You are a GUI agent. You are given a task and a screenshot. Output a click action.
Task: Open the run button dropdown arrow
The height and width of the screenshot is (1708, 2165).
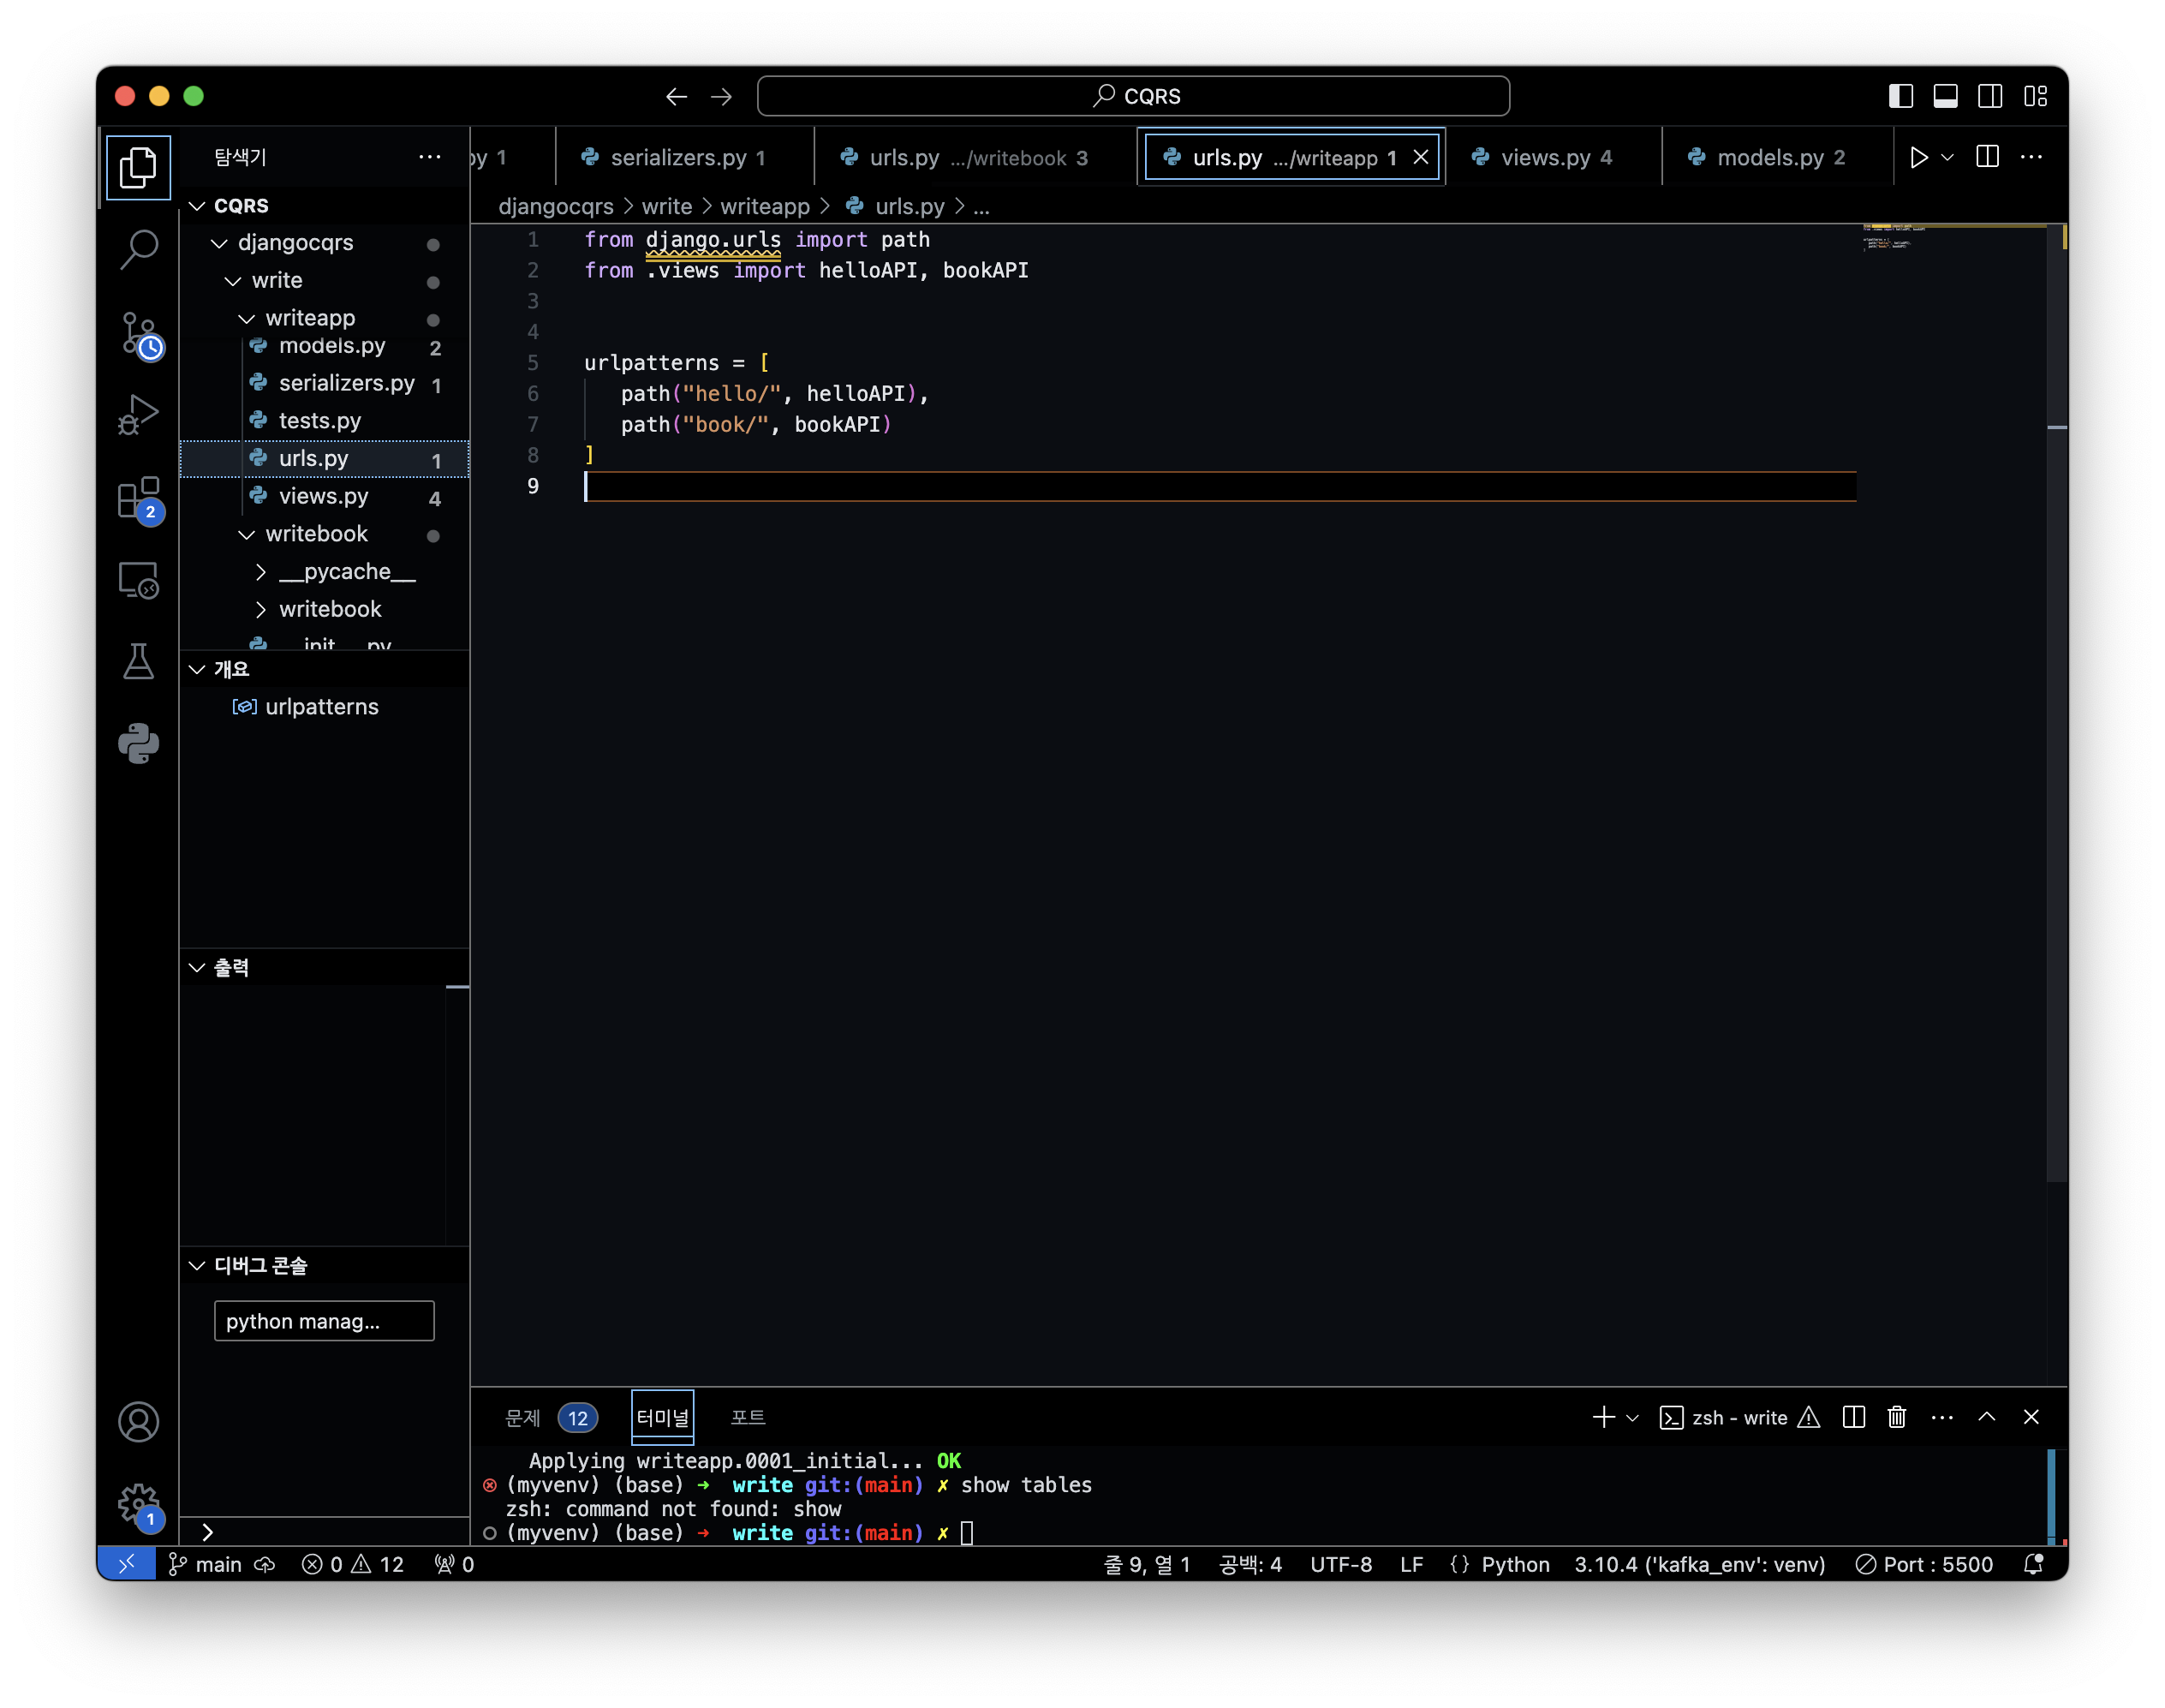coord(1947,157)
